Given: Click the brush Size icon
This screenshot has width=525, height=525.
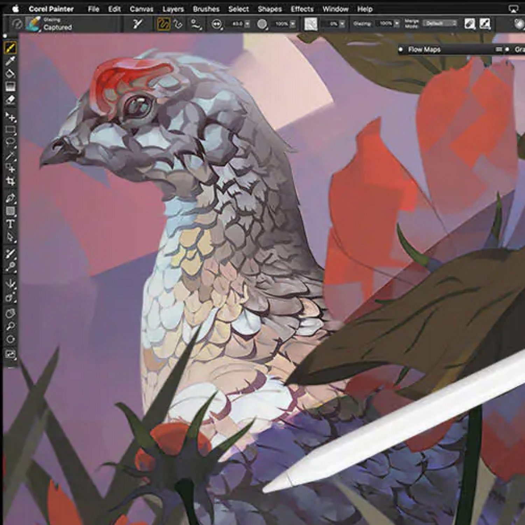Looking at the screenshot, I should coord(217,24).
